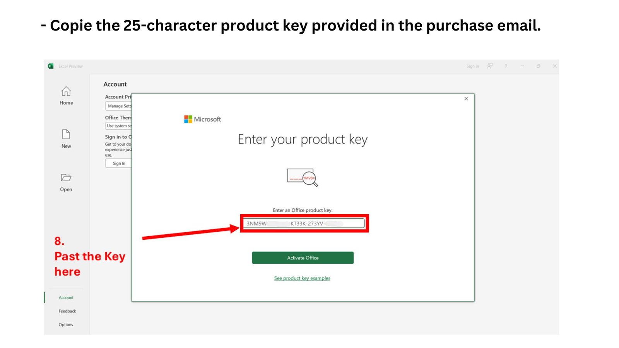Select the New label in sidebar
Image resolution: width=619 pixels, height=348 pixels.
coord(66,146)
